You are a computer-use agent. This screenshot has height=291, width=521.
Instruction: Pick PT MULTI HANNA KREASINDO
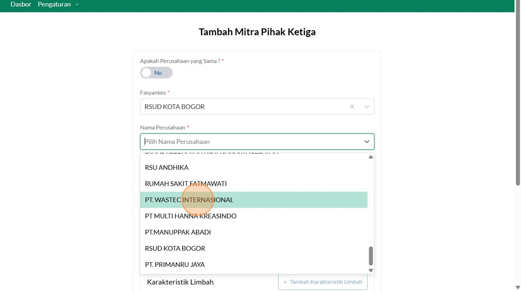[191, 216]
